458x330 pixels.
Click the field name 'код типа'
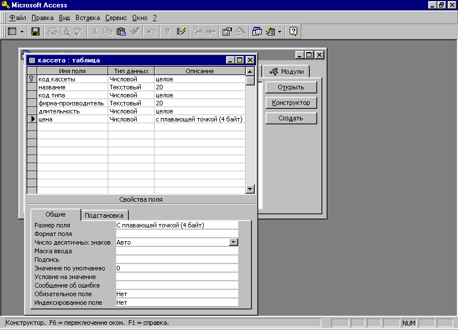[x=52, y=95]
